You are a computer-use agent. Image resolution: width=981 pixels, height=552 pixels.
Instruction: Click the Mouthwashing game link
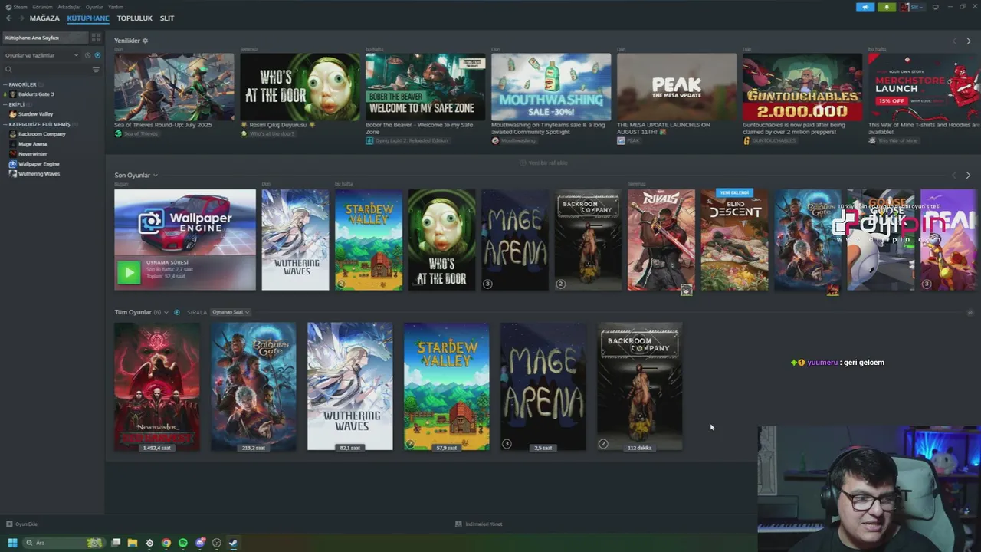(518, 141)
